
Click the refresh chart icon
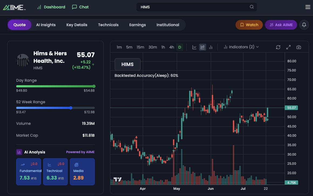278,47
